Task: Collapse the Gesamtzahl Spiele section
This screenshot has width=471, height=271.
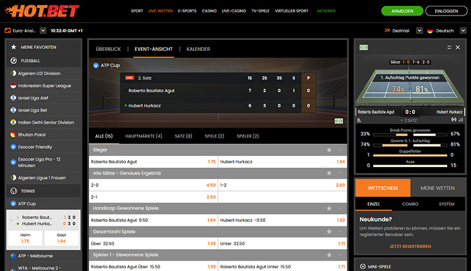Action: (x=340, y=232)
